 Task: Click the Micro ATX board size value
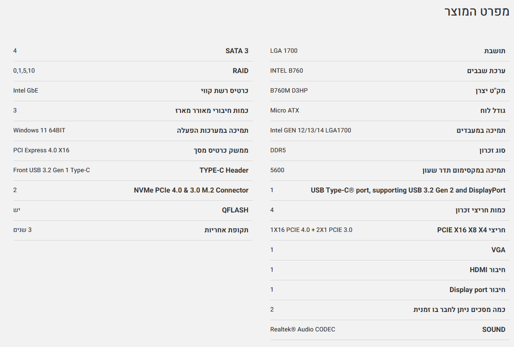(285, 111)
